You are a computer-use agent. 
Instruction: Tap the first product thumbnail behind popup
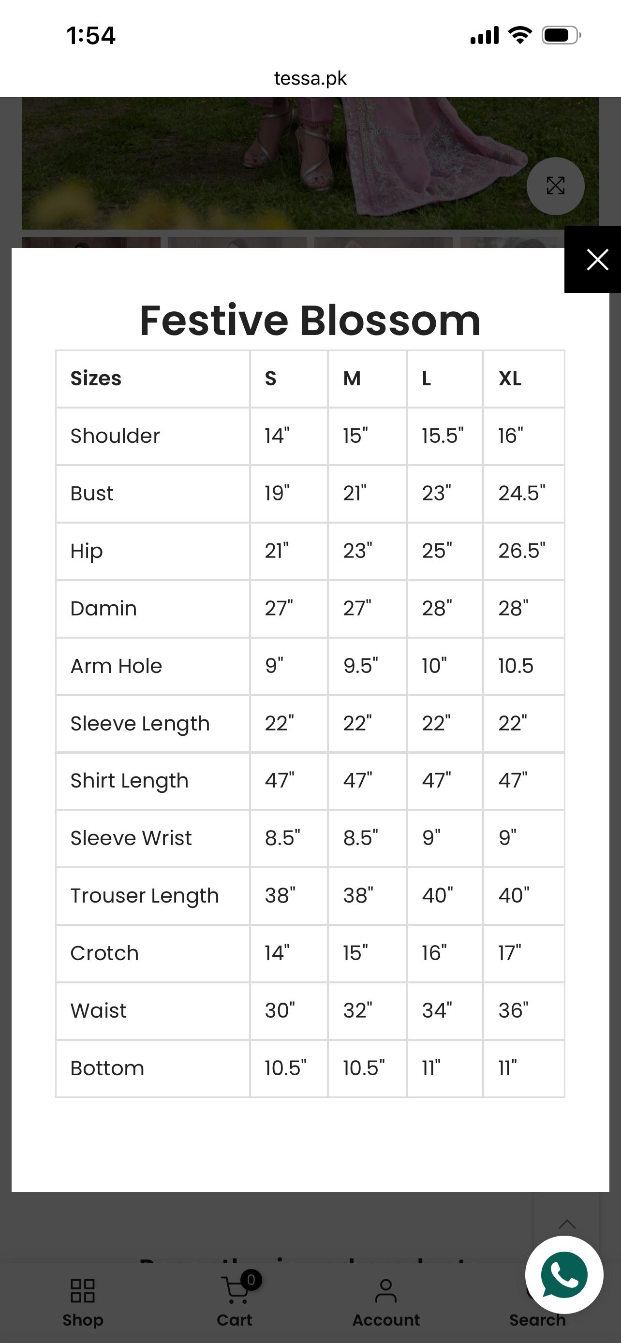91,242
